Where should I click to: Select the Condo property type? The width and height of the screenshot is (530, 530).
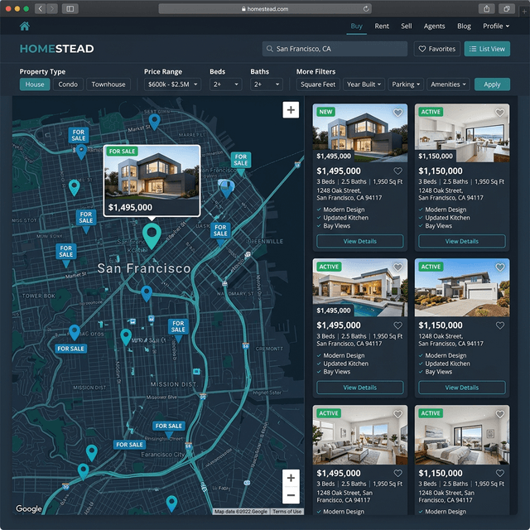tap(68, 84)
